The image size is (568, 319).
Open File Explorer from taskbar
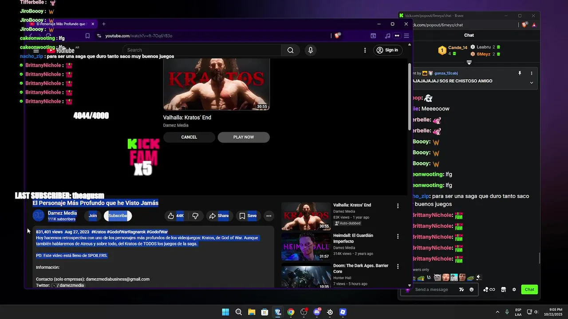(252, 312)
